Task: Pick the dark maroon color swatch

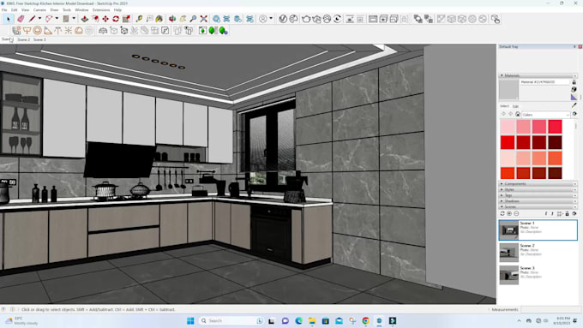Action: [x=555, y=142]
